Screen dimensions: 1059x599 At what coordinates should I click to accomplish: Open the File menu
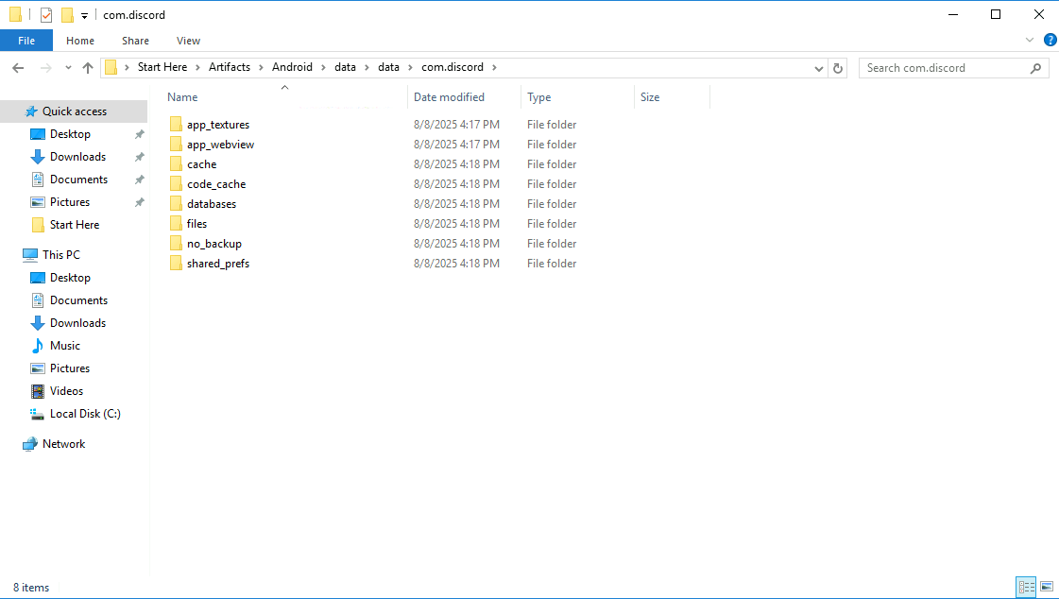pyautogui.click(x=26, y=41)
